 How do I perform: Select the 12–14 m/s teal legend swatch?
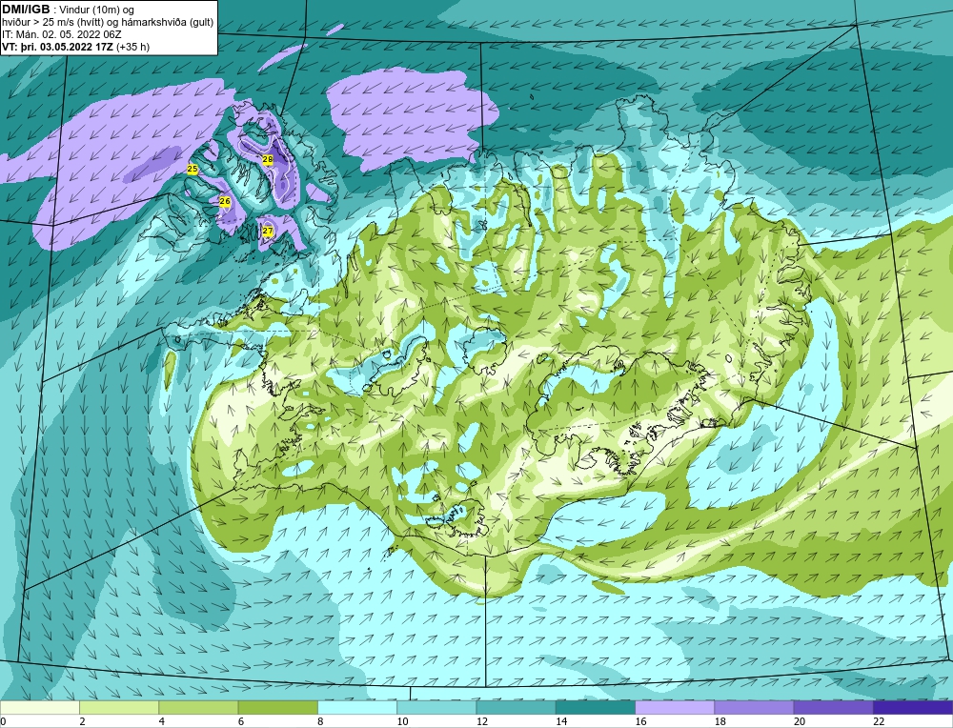tap(516, 708)
